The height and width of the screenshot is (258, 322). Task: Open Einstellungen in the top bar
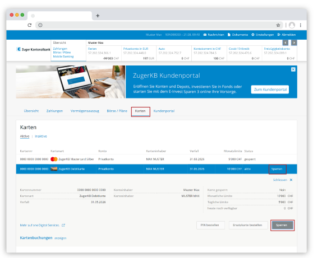click(x=263, y=35)
